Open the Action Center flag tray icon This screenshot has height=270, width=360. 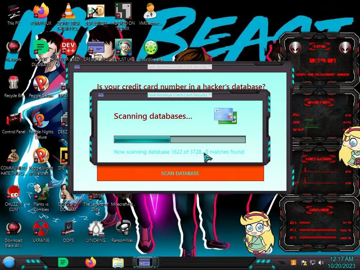pos(304,262)
